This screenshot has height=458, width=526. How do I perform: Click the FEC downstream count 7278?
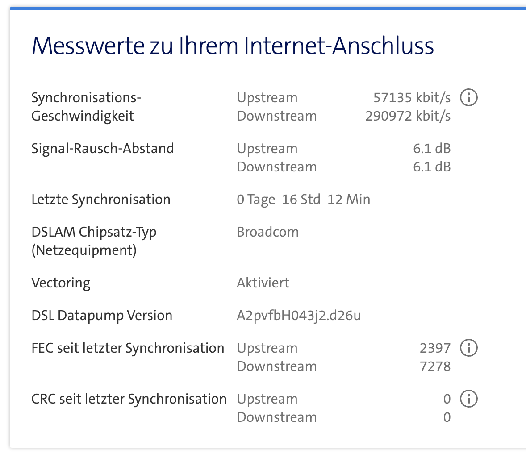435,366
